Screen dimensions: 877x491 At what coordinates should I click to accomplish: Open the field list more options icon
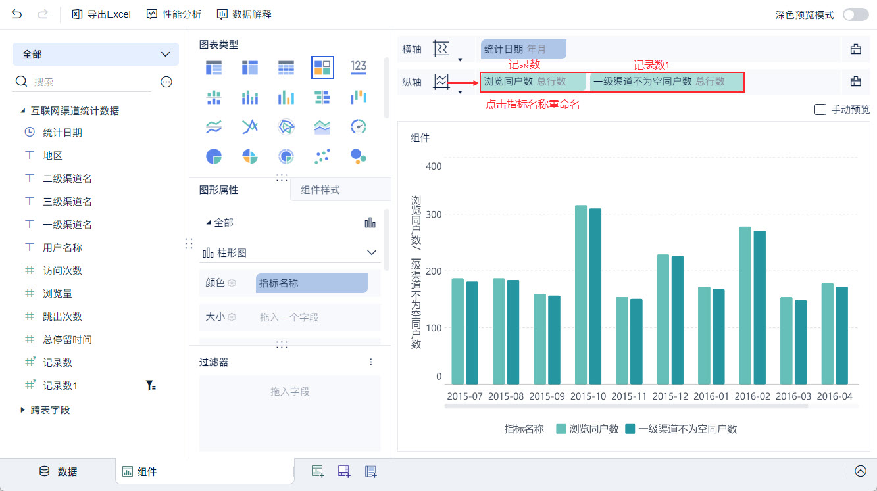click(166, 82)
